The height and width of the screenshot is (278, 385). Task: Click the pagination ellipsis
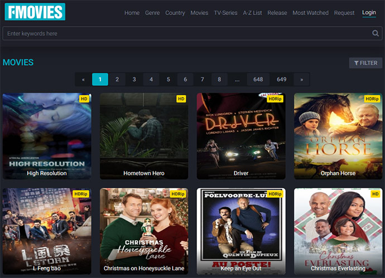click(x=237, y=80)
